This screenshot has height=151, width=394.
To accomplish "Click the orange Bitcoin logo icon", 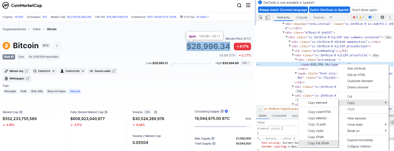I will pyautogui.click(x=6, y=46).
